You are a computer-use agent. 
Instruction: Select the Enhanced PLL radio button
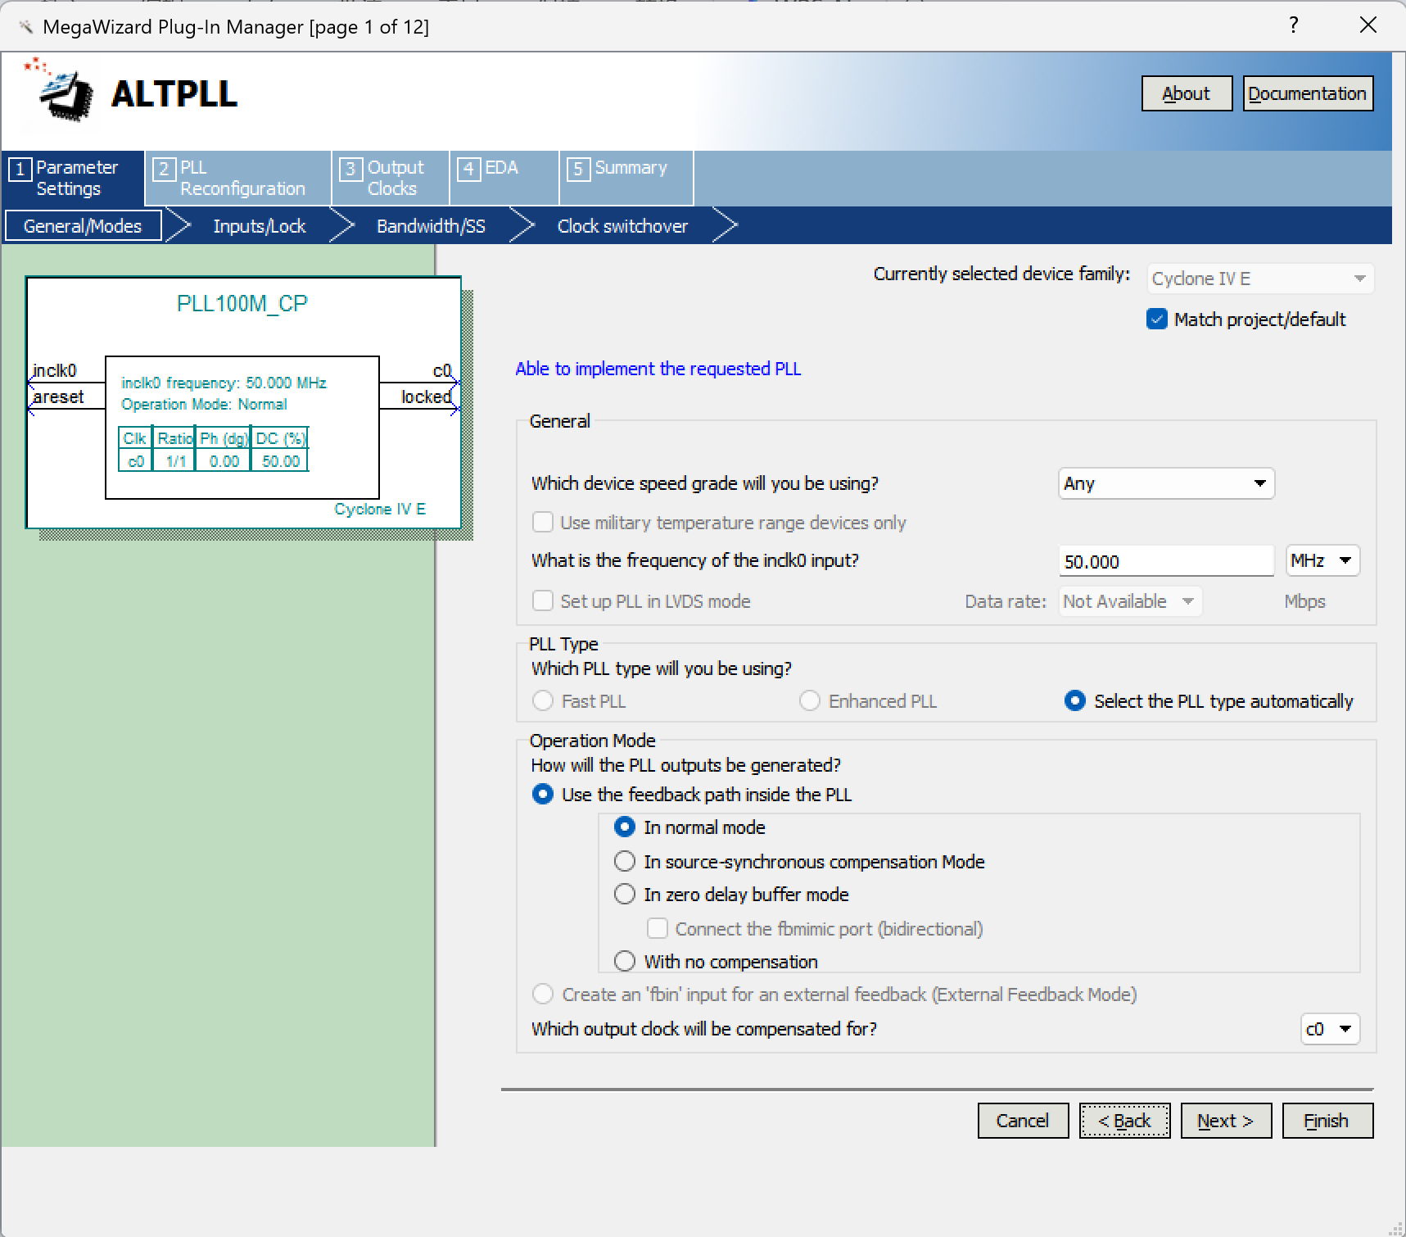pos(809,701)
